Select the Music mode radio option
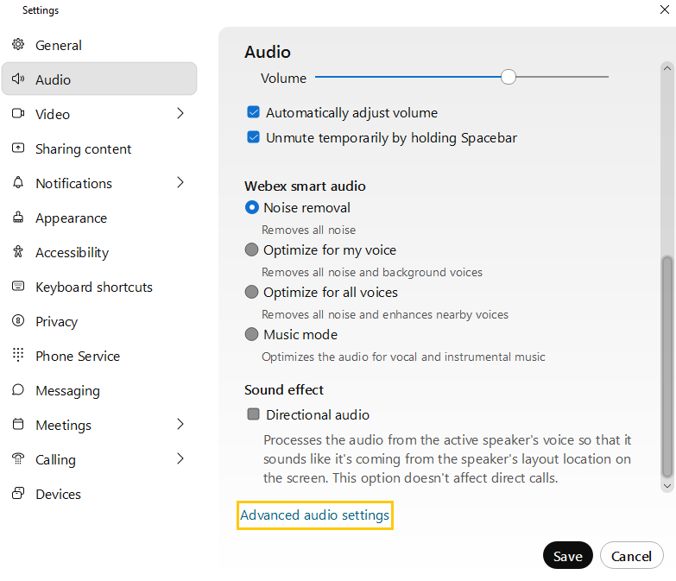The height and width of the screenshot is (581, 676). (252, 334)
